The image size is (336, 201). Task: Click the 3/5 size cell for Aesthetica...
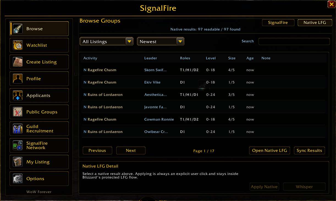pos(232,95)
